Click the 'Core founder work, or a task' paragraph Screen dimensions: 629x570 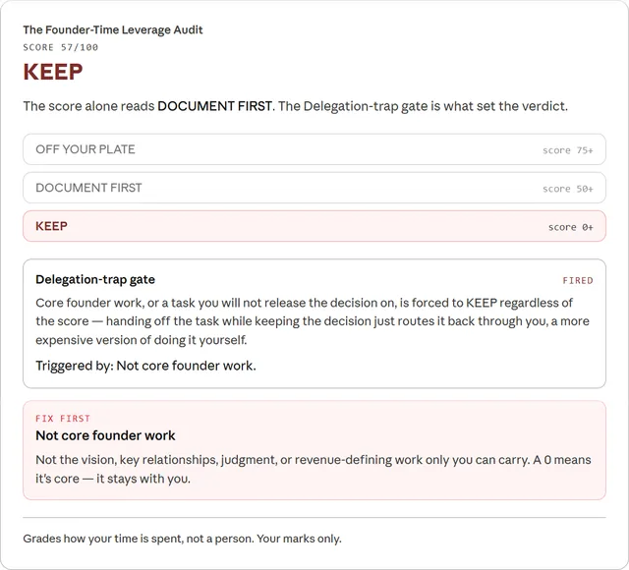(313, 321)
